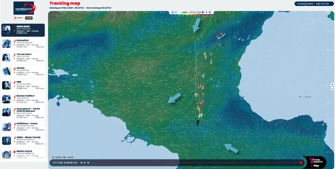Select Seaexplorer Yacht Club De Monaco card

(x=23, y=113)
